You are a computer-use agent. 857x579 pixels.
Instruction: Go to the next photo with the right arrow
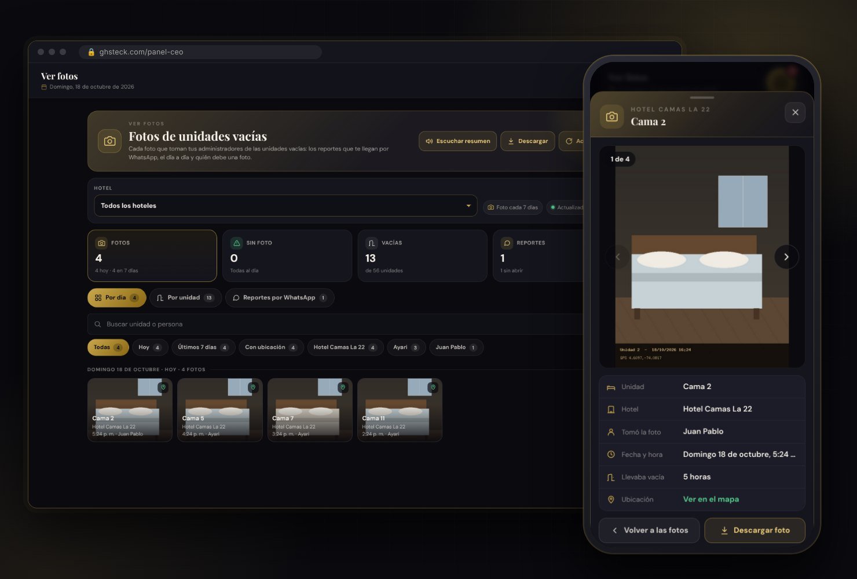786,257
